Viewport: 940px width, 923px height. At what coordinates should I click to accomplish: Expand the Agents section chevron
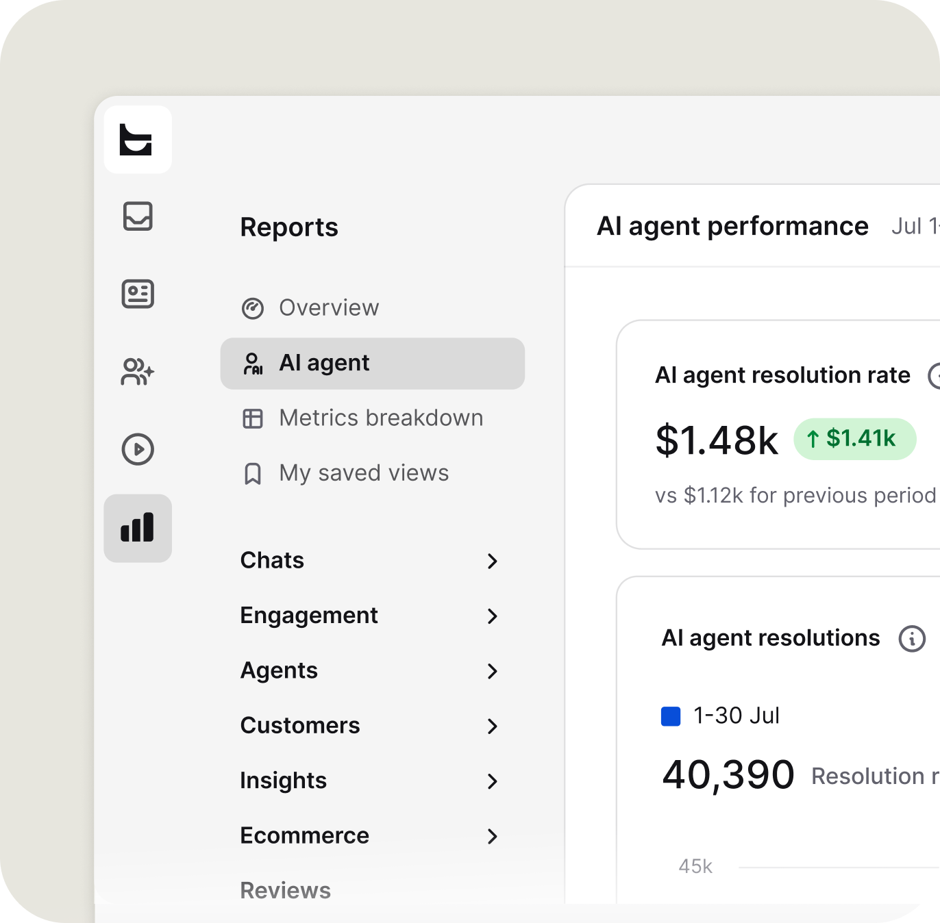tap(492, 671)
